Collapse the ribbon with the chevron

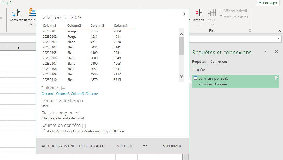(x=279, y=31)
